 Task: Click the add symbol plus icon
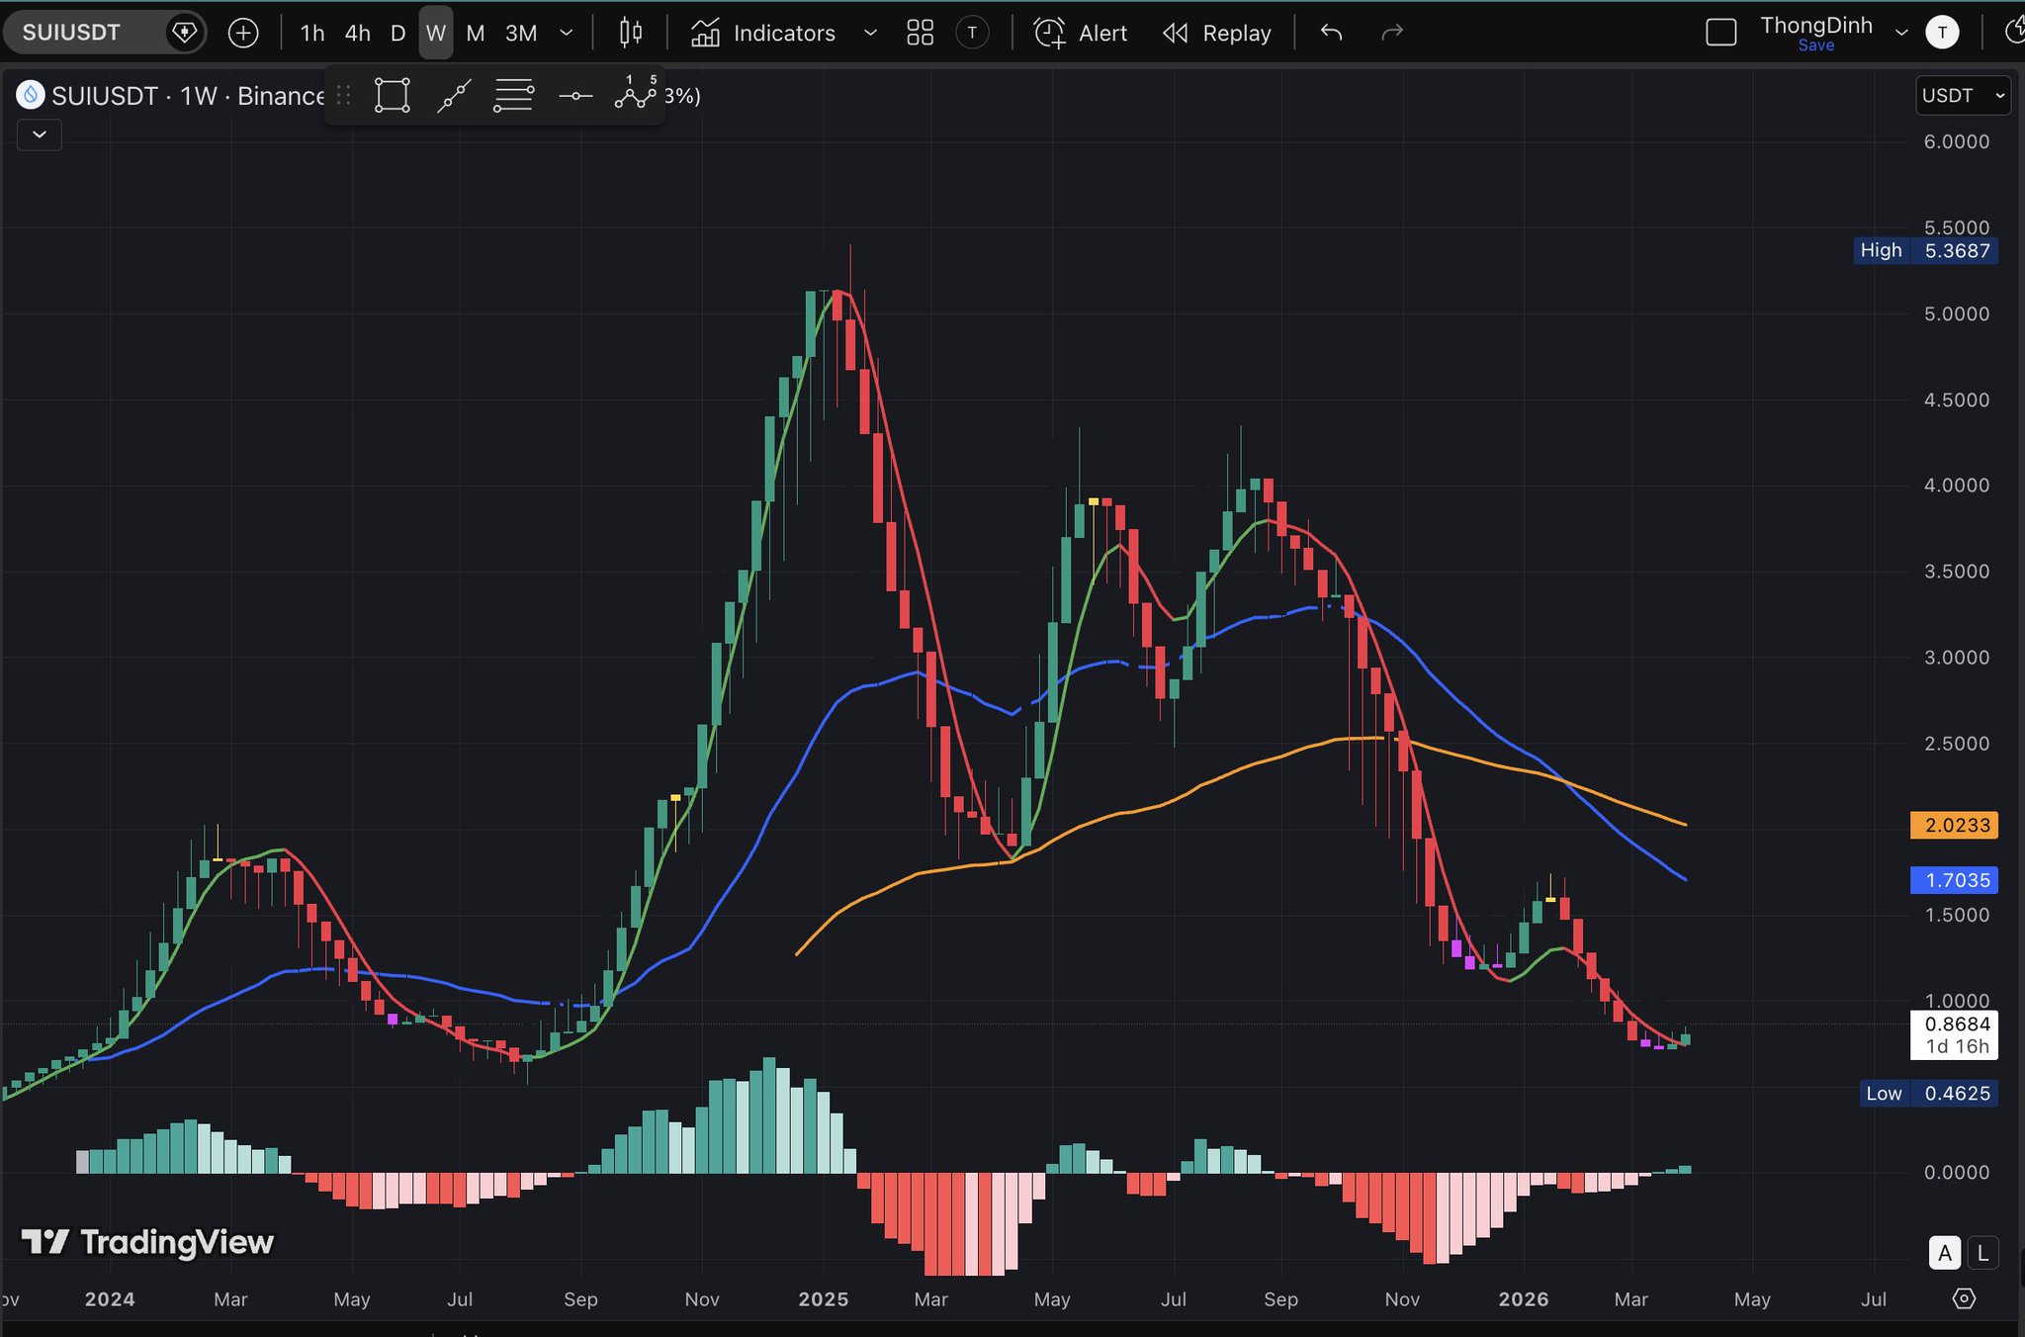(x=243, y=33)
